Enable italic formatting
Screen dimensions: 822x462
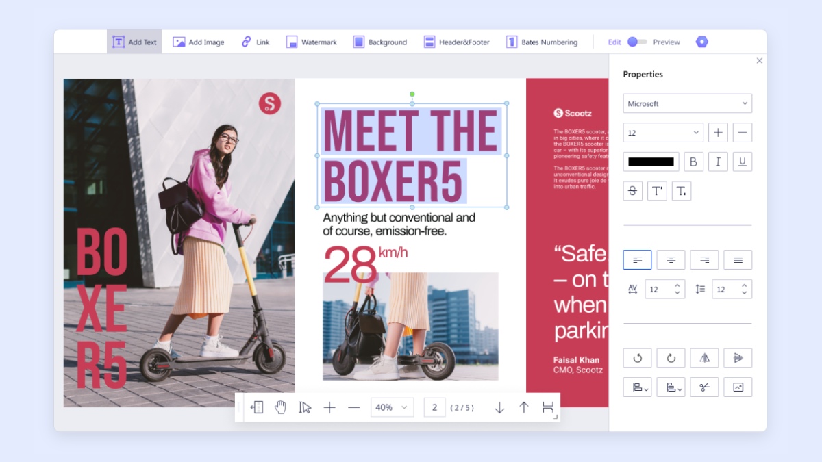click(718, 162)
